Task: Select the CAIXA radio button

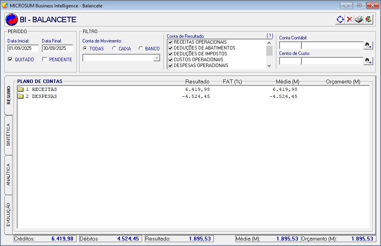Action: [x=114, y=49]
